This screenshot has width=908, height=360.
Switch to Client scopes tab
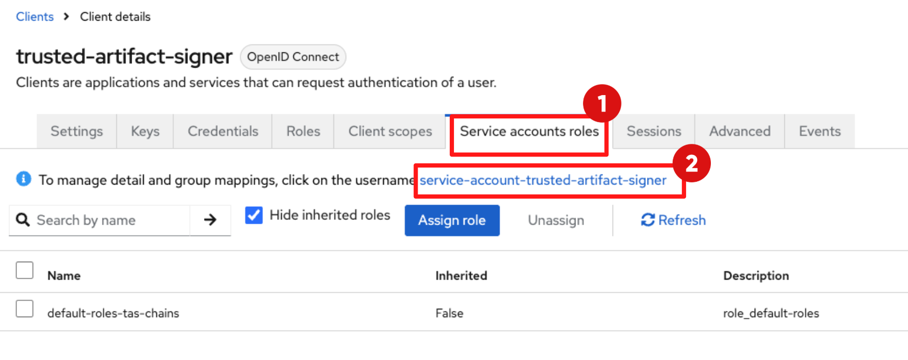coord(390,131)
